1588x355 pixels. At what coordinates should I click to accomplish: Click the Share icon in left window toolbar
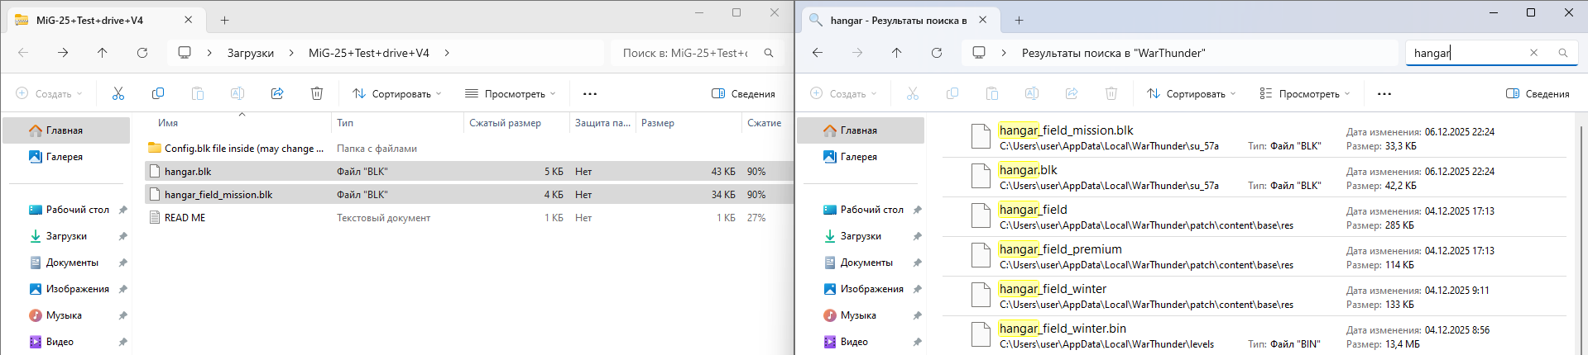click(x=277, y=94)
